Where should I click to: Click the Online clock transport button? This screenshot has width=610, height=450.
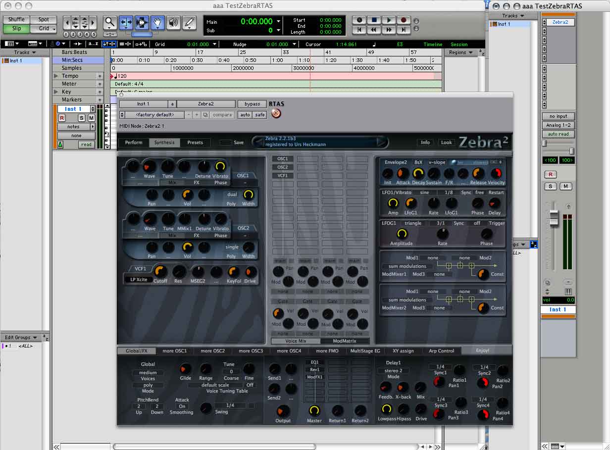click(x=359, y=20)
